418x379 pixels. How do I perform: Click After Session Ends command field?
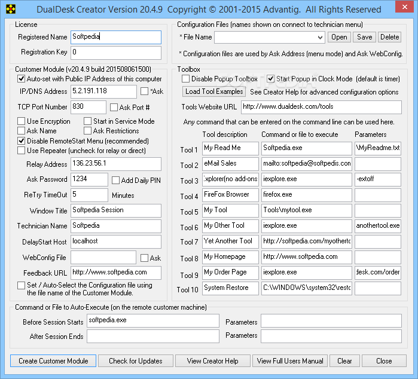click(153, 337)
